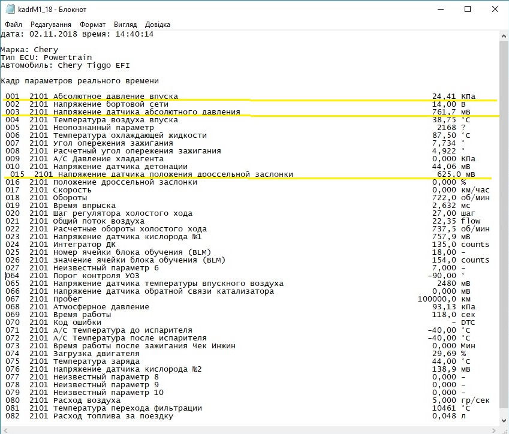Minimize the Notepad window
509x434 pixels.
[441, 9]
